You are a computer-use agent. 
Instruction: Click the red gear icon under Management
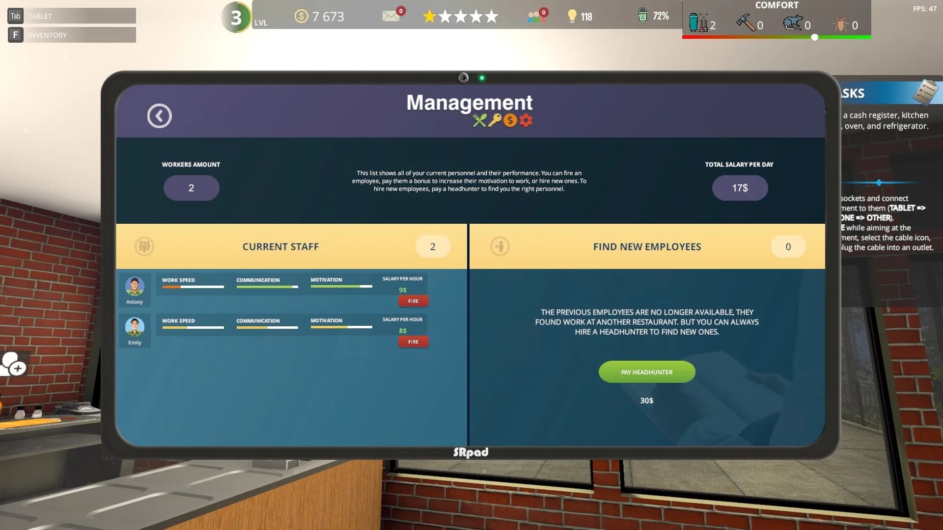(526, 120)
